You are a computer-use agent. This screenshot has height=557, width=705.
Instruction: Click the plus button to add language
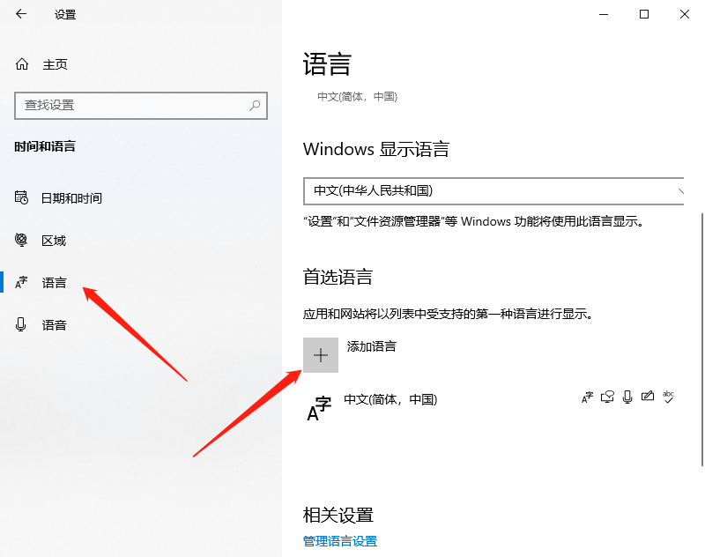tap(321, 355)
